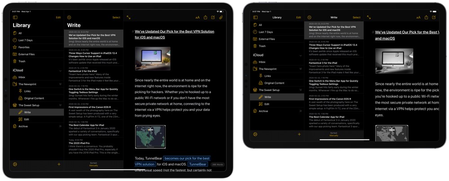
Task: Enter fullscreen editor arrows on right iPad
Action: [369, 17]
